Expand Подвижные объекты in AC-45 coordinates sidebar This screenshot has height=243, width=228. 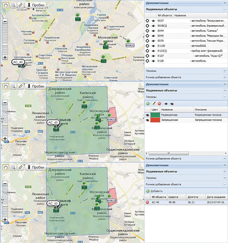point(225,172)
